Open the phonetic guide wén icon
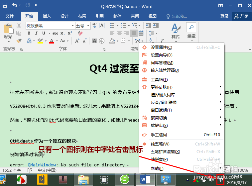 (x=94, y=26)
